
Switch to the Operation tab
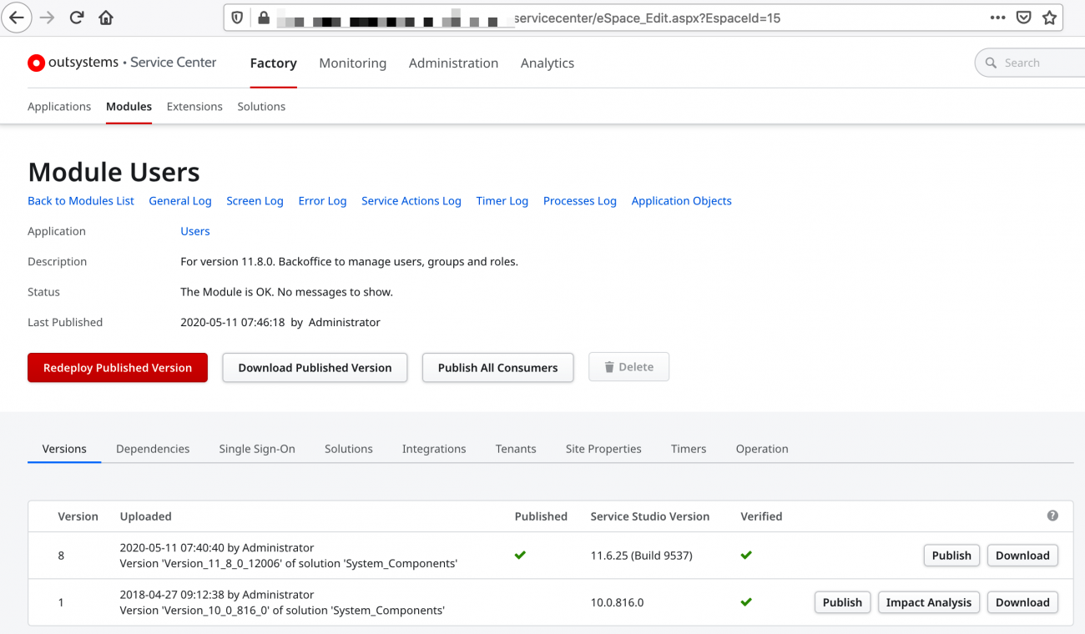tap(762, 449)
